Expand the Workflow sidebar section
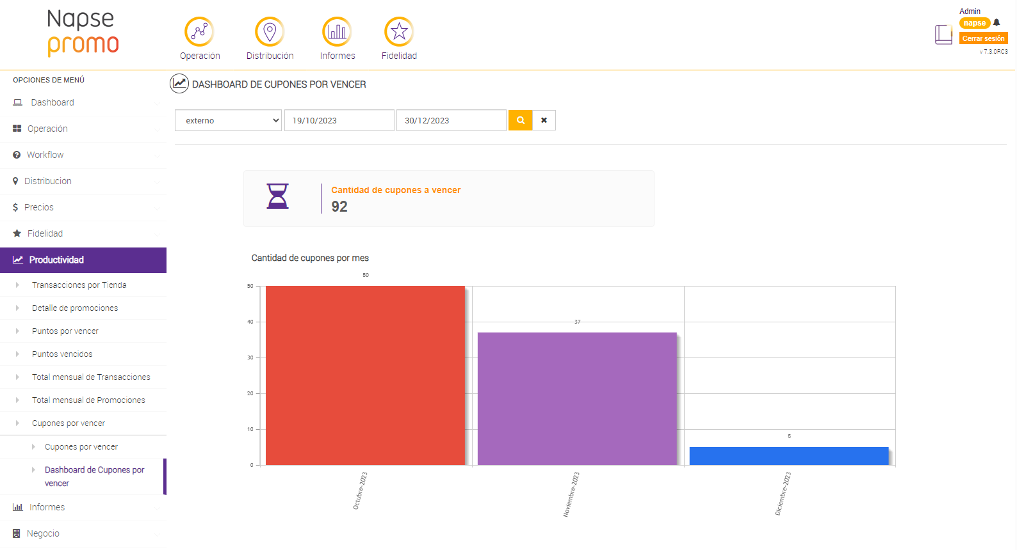The image size is (1017, 550). [x=45, y=155]
